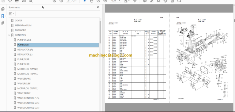Select the CONTENTS bookmark
This screenshot has width=235, height=112.
[21, 35]
